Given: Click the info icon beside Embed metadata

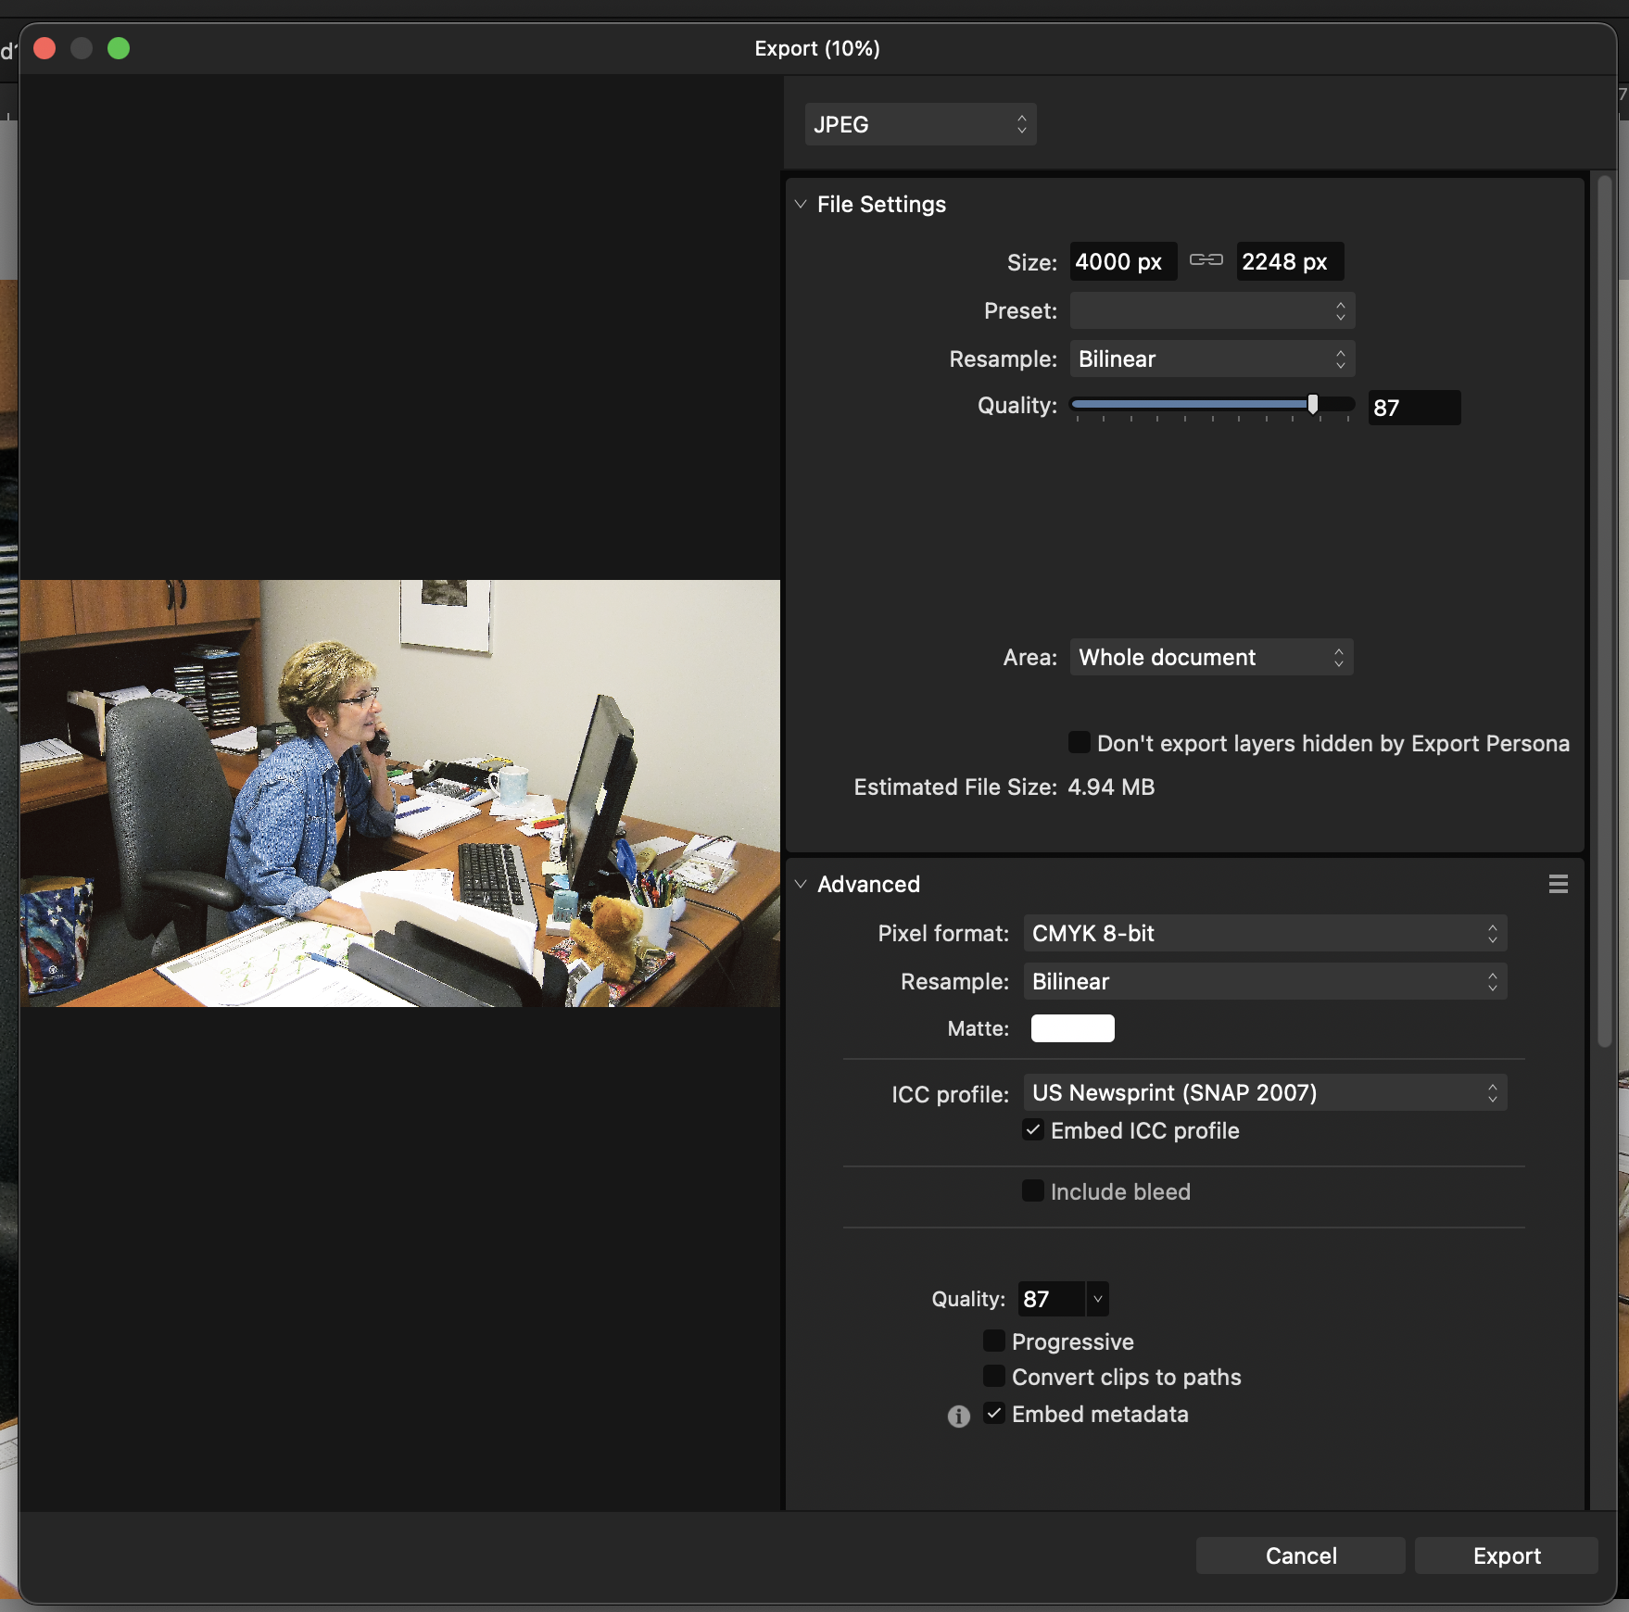Looking at the screenshot, I should click(x=958, y=1416).
